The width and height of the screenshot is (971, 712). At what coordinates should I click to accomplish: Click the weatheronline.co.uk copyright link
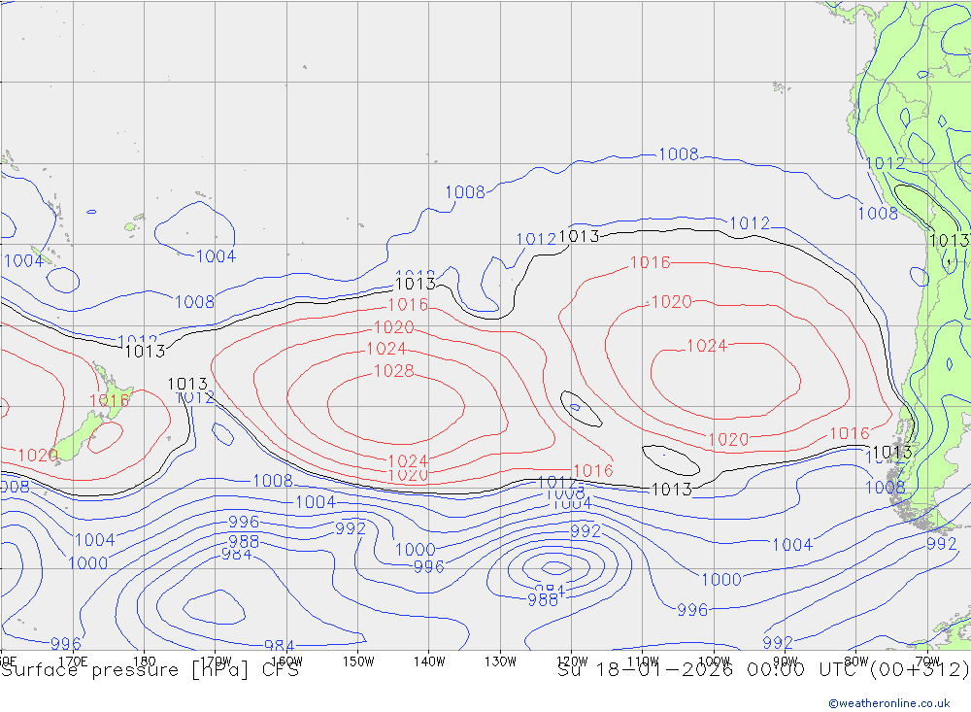(x=889, y=703)
